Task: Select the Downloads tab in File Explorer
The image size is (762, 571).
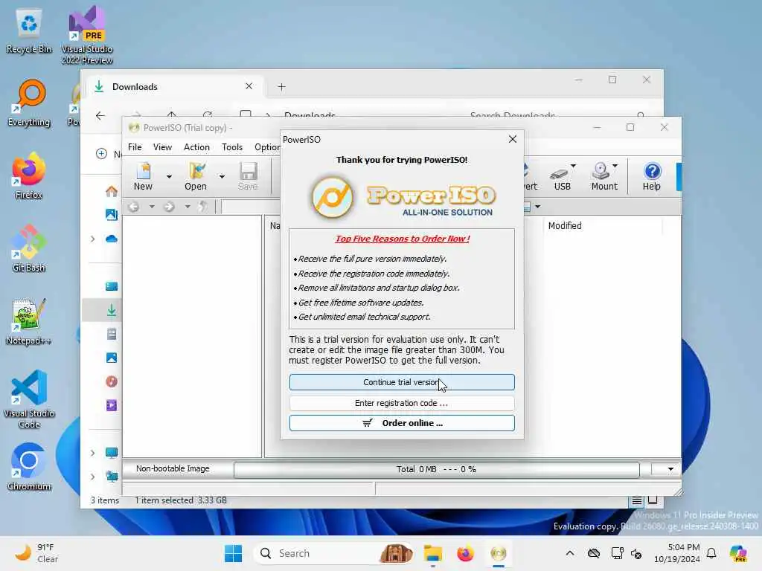Action: (175, 87)
